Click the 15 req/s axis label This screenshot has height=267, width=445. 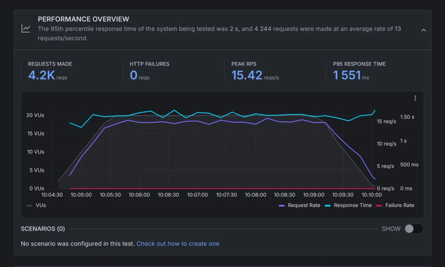[386, 121]
